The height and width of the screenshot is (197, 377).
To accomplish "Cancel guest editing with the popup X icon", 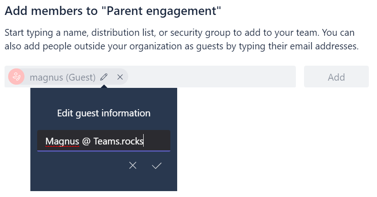I will (133, 166).
